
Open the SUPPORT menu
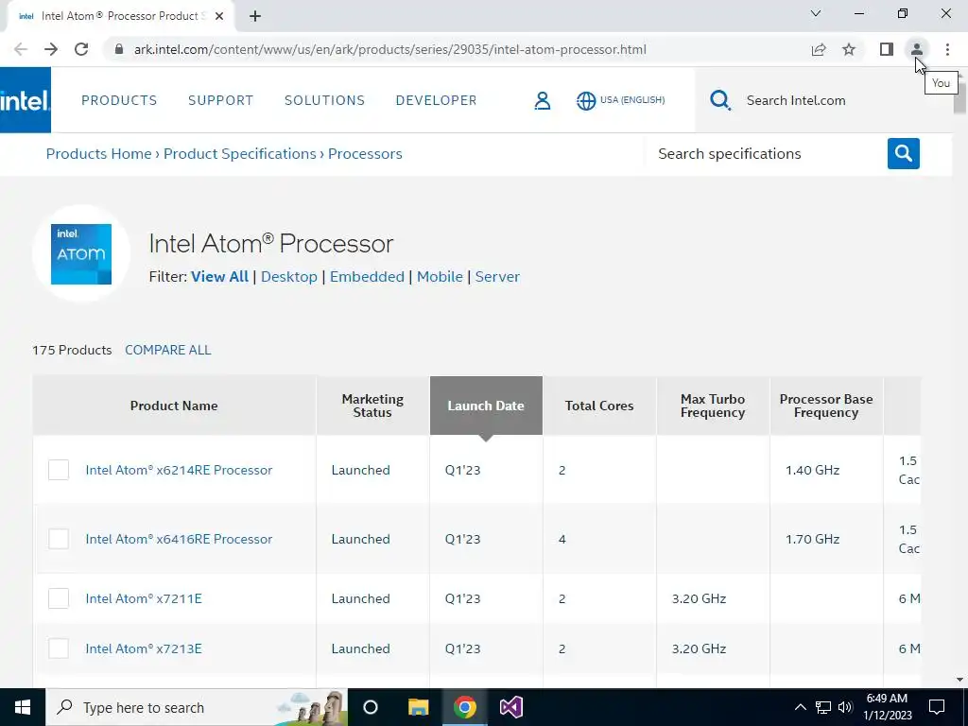click(220, 100)
